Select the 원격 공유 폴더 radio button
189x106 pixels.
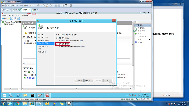(57, 44)
